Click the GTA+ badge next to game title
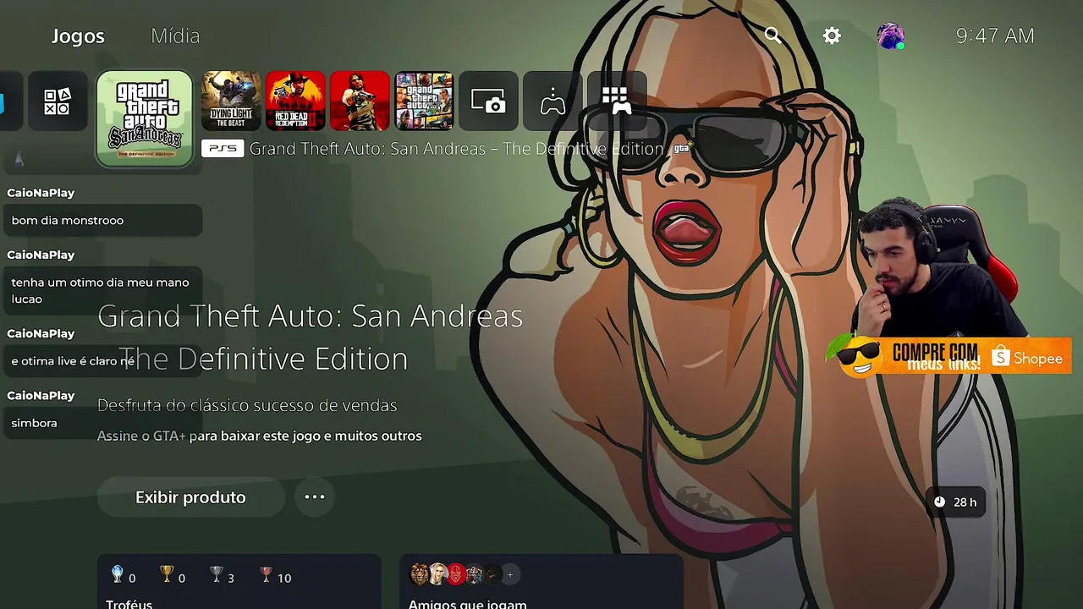Image resolution: width=1083 pixels, height=609 pixels. click(682, 148)
